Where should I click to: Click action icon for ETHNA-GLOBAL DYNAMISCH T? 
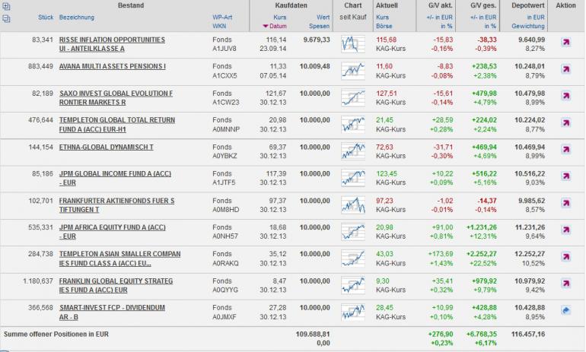click(x=565, y=151)
